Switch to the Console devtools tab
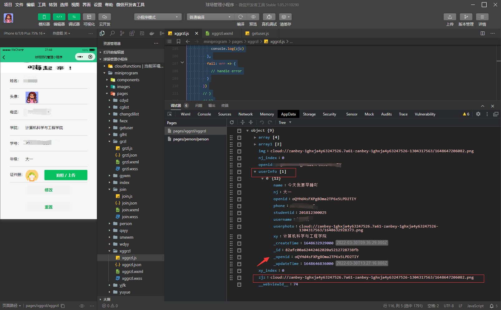The width and height of the screenshot is (501, 310). click(x=204, y=114)
